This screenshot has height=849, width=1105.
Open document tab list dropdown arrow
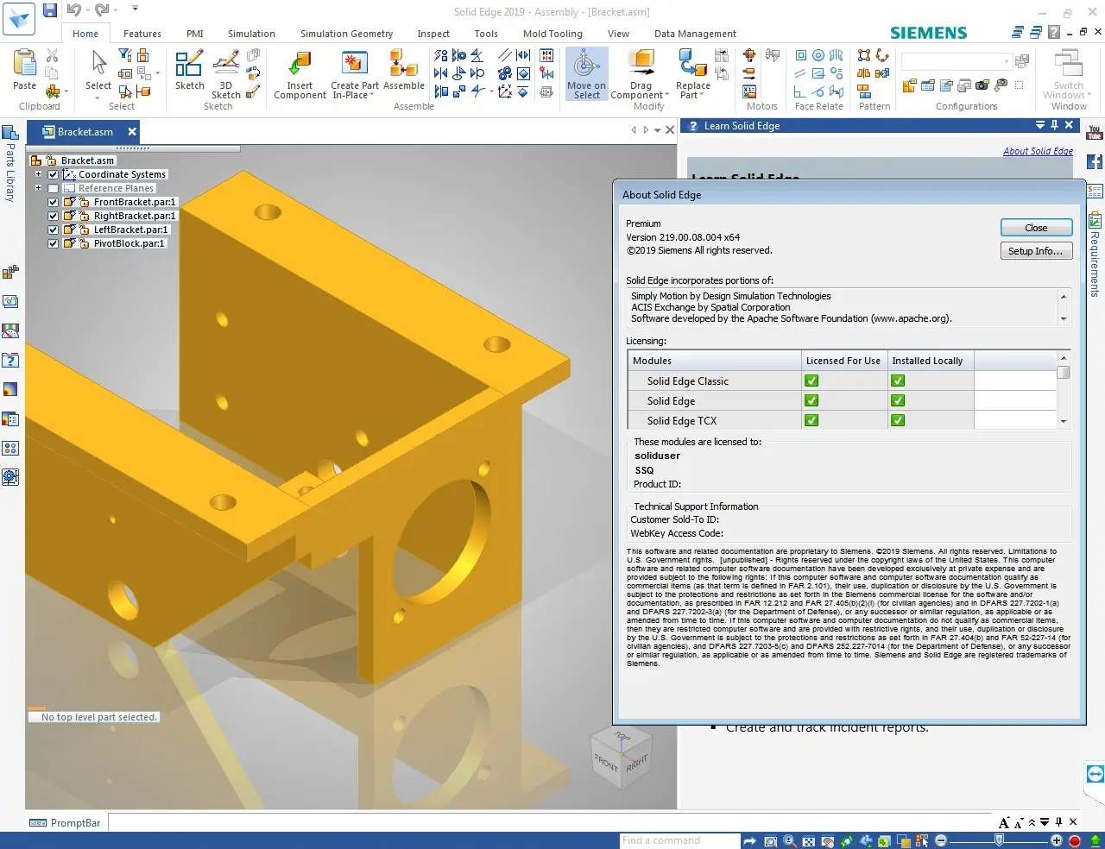click(x=657, y=130)
